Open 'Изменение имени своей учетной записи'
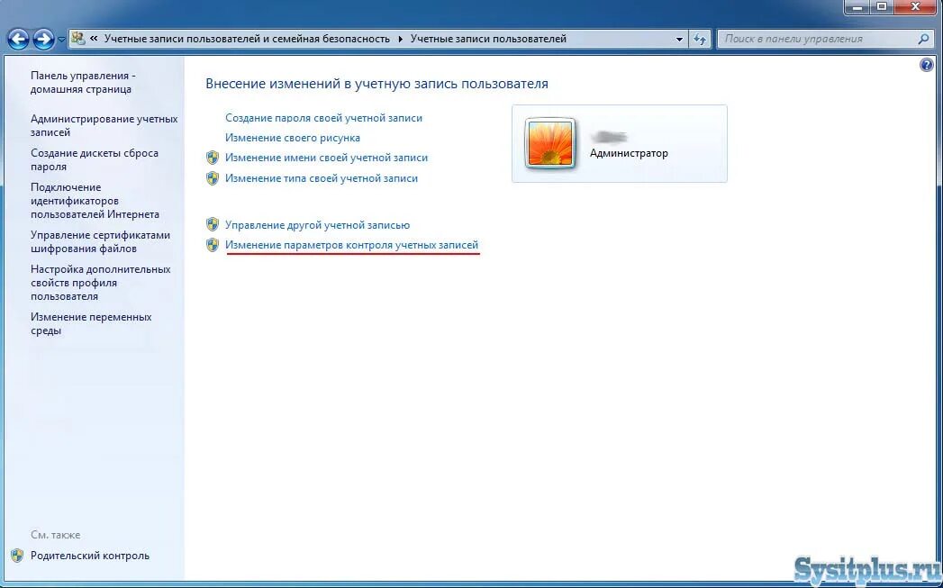 pyautogui.click(x=327, y=158)
